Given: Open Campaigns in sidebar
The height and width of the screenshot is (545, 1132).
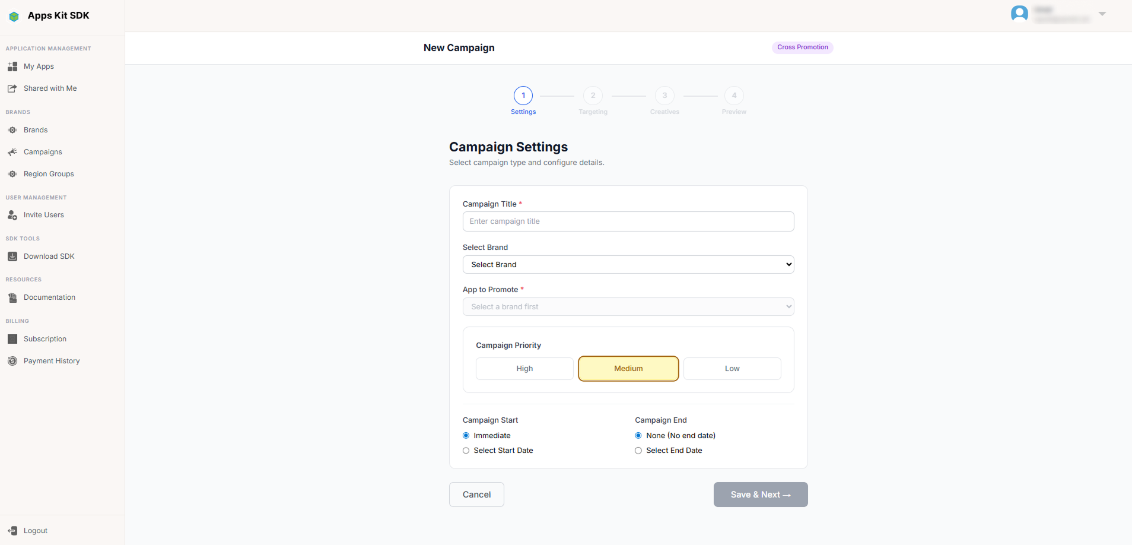Looking at the screenshot, I should click(43, 152).
